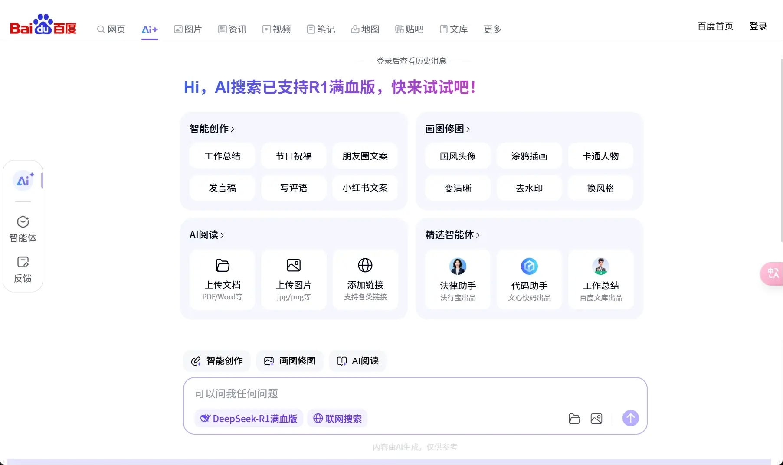This screenshot has height=465, width=783.
Task: Expand the 精选智能体 section header
Action: tap(452, 235)
